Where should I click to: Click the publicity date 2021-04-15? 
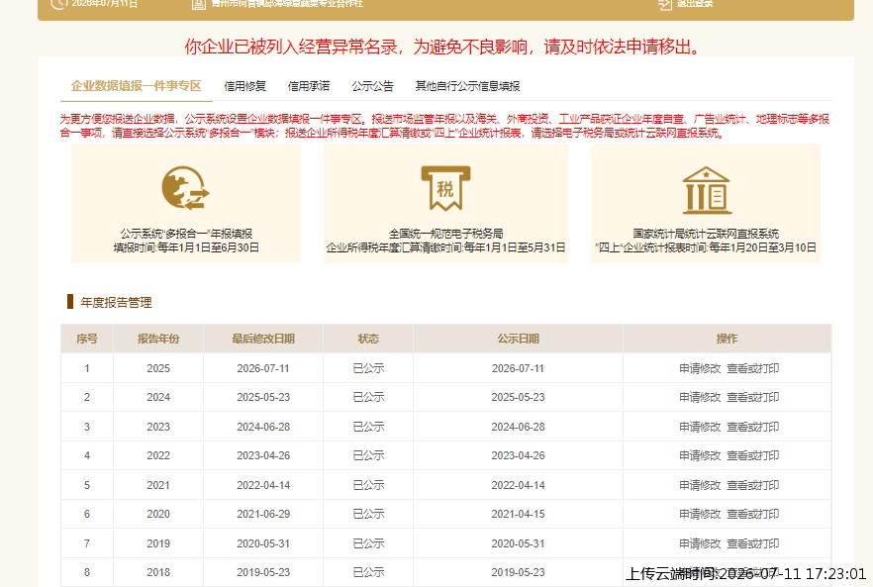[519, 514]
